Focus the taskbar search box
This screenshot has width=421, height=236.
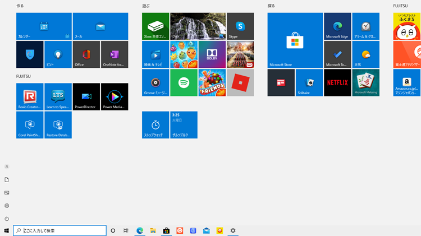(60, 230)
